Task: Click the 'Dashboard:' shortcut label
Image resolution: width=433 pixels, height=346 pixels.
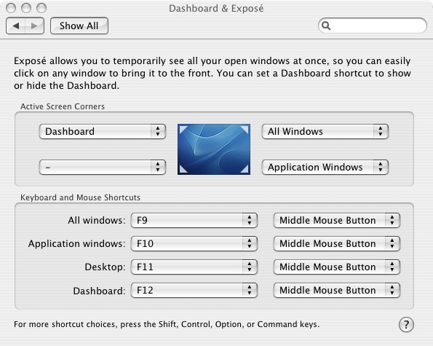Action: point(99,291)
